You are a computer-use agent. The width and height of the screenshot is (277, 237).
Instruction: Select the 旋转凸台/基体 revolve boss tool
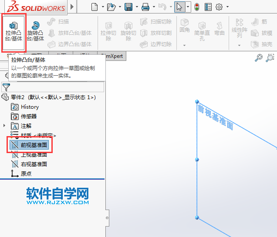pyautogui.click(x=35, y=30)
